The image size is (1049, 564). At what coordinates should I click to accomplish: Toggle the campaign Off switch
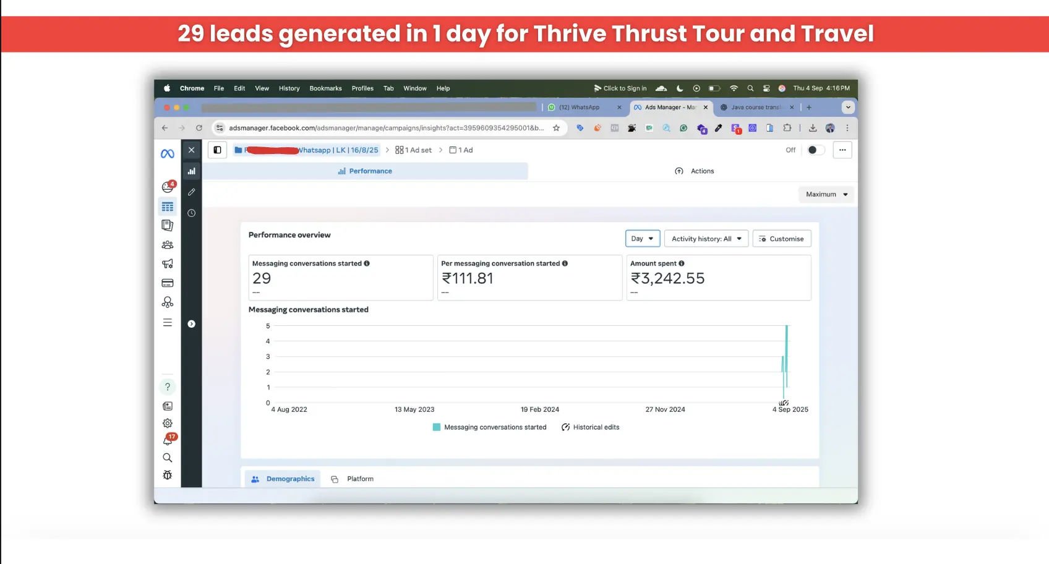pyautogui.click(x=816, y=150)
